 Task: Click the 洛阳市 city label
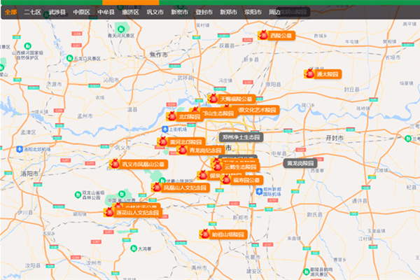(x=29, y=174)
